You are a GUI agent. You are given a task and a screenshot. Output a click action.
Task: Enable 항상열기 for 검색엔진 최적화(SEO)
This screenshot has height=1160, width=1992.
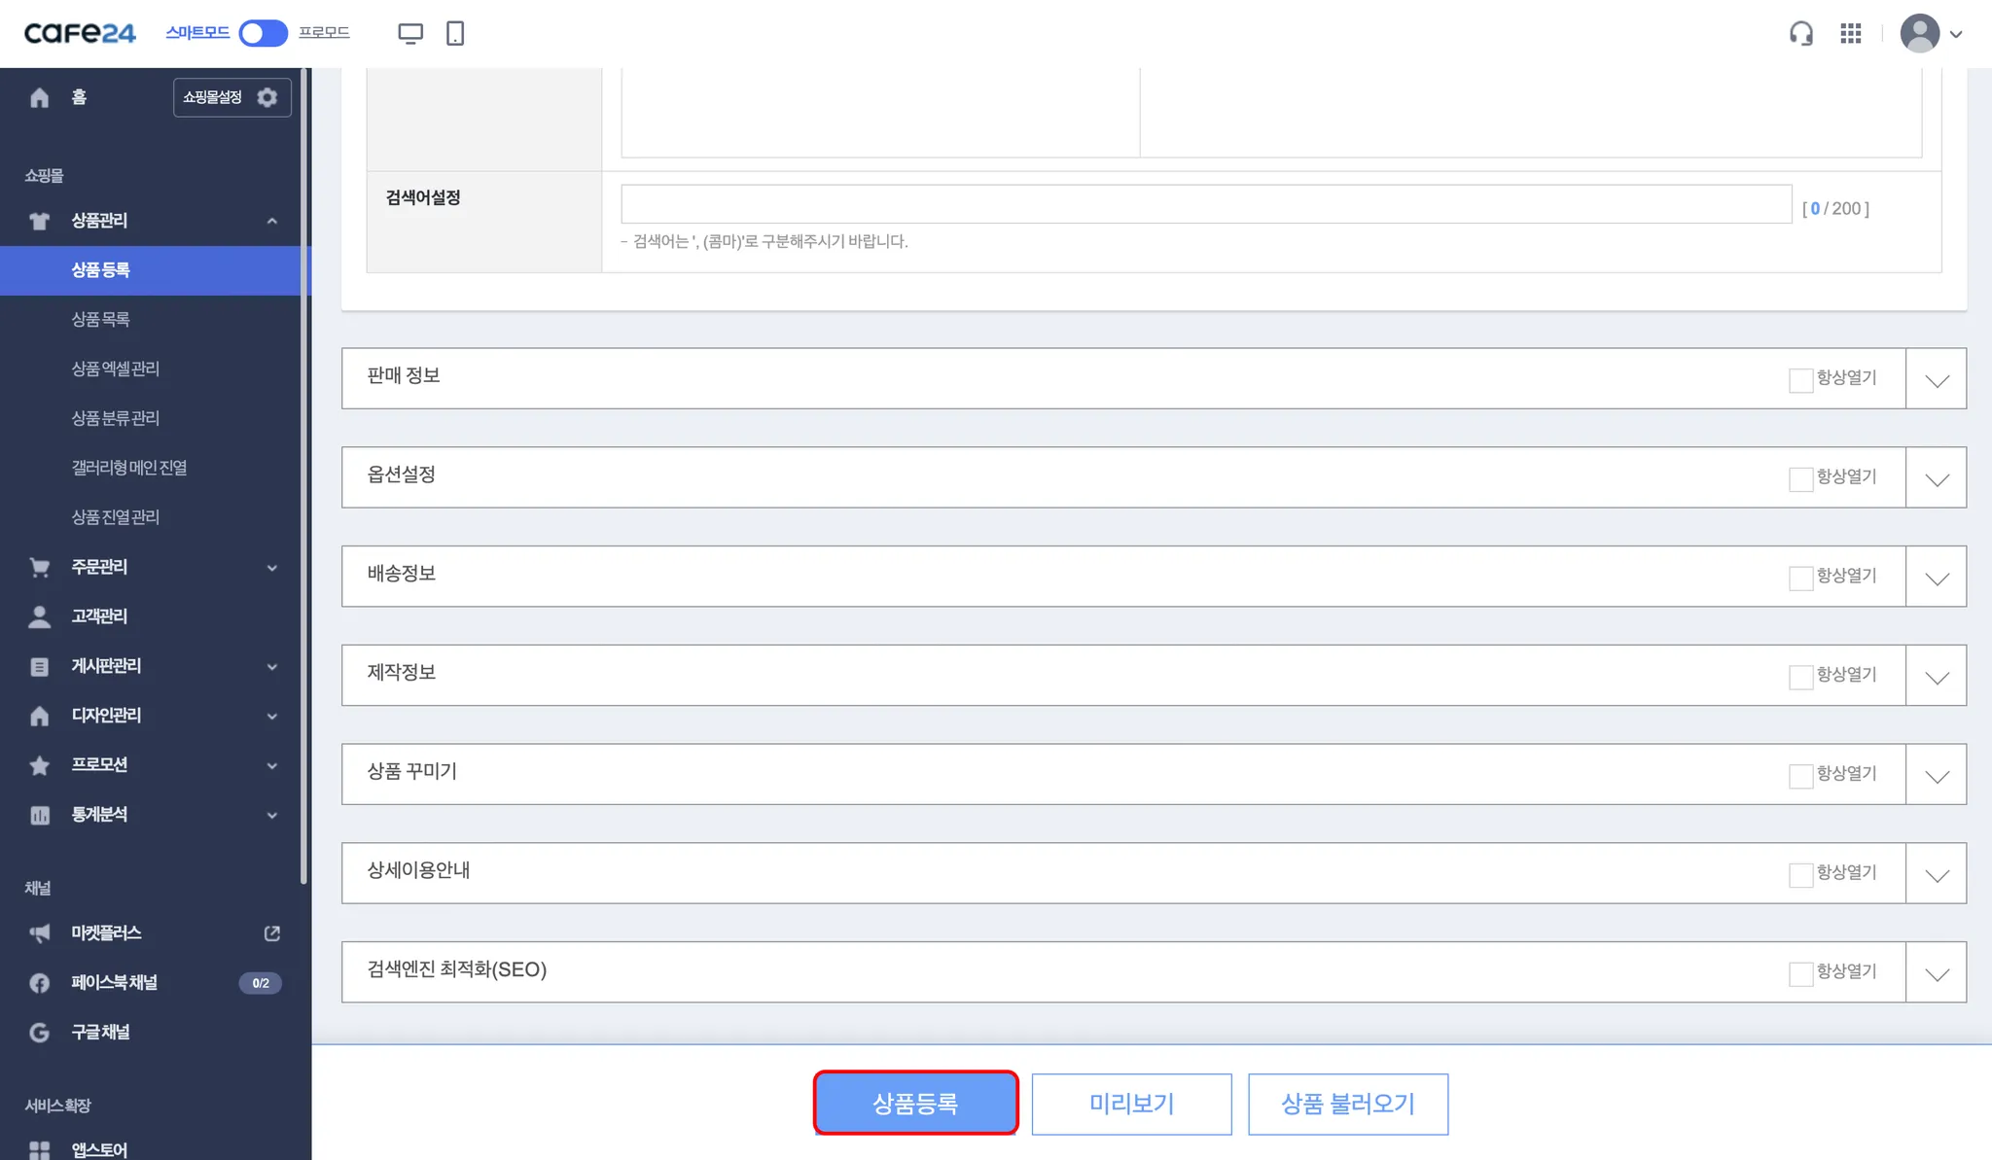coord(1800,974)
